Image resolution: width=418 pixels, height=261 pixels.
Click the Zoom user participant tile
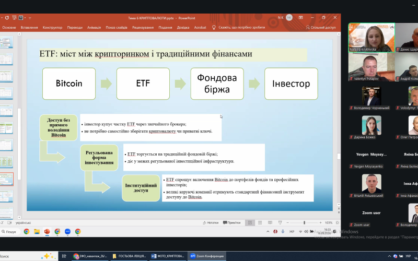(371, 215)
